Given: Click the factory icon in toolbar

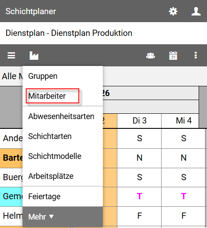Looking at the screenshot, I should [34, 55].
